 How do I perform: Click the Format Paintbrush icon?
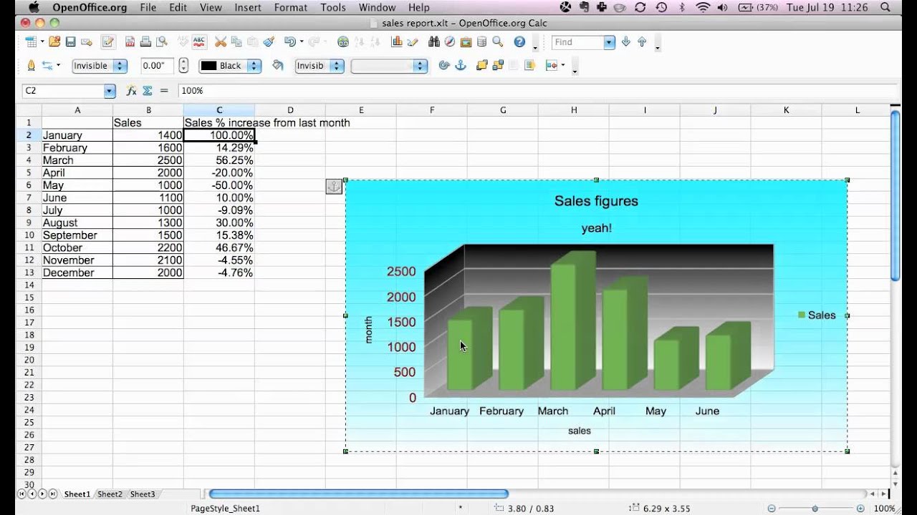(x=268, y=42)
